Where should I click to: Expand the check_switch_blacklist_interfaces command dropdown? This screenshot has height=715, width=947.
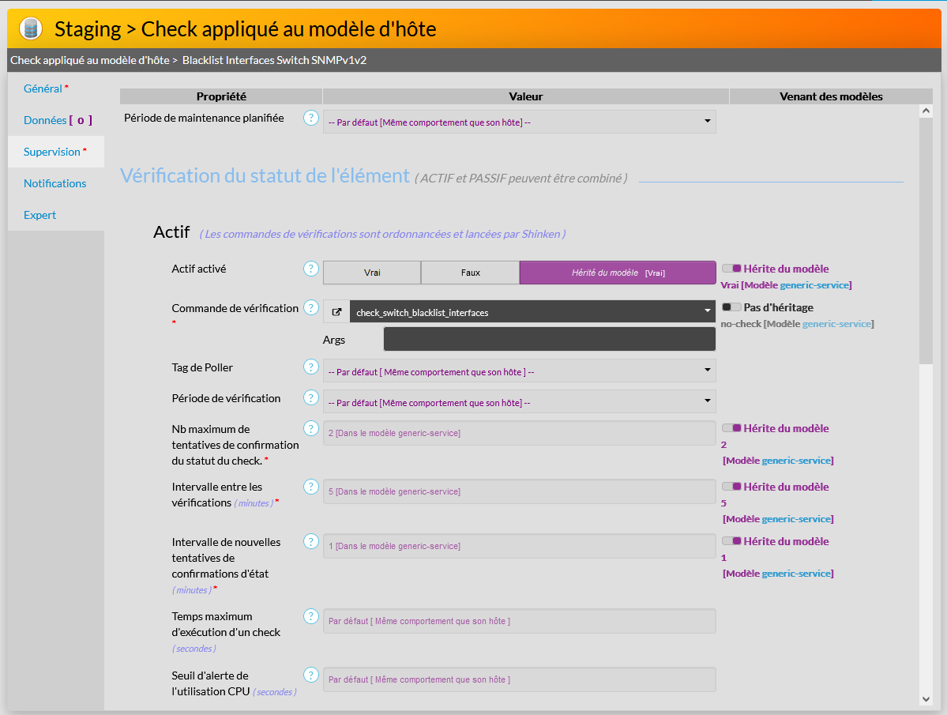[532, 312]
